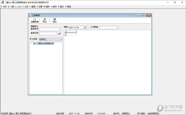Click the 2021-11-26 system date in status bar

(x=74, y=113)
